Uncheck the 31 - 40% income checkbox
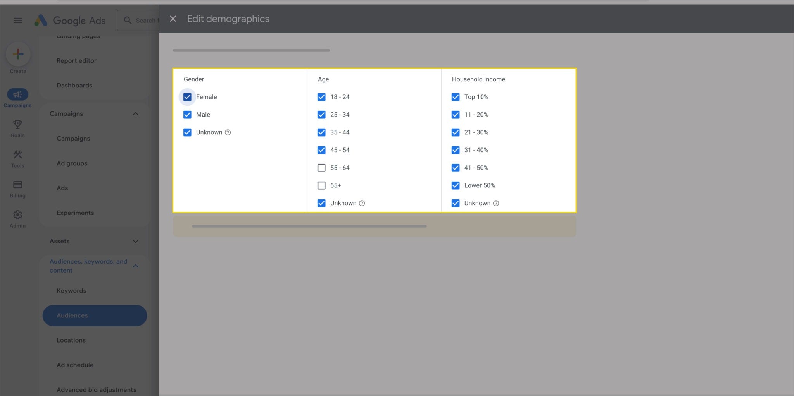This screenshot has height=396, width=794. [x=456, y=150]
